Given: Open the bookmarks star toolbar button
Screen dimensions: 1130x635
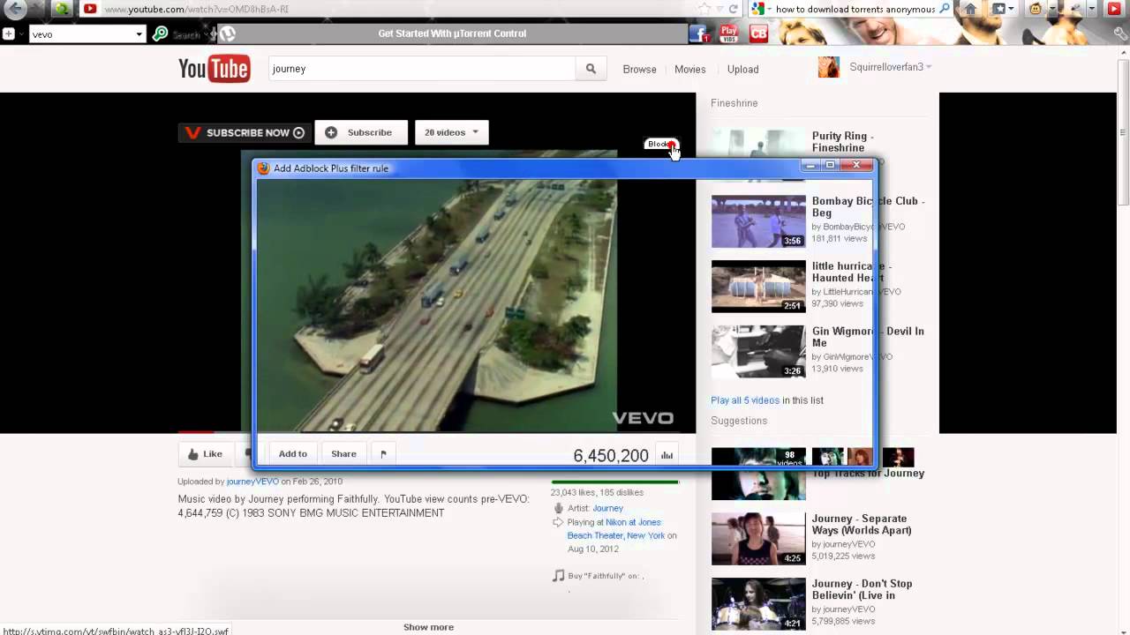Looking at the screenshot, I should coord(998,9).
